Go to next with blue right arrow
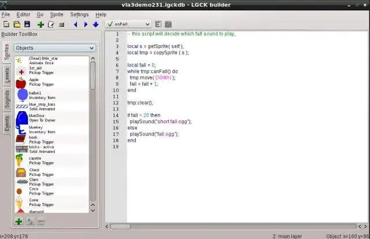Screen dimensions: 370x239 click(x=86, y=24)
